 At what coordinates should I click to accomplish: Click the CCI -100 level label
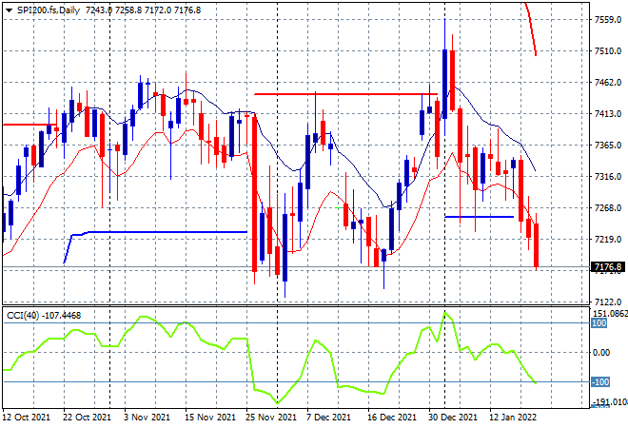pyautogui.click(x=600, y=382)
